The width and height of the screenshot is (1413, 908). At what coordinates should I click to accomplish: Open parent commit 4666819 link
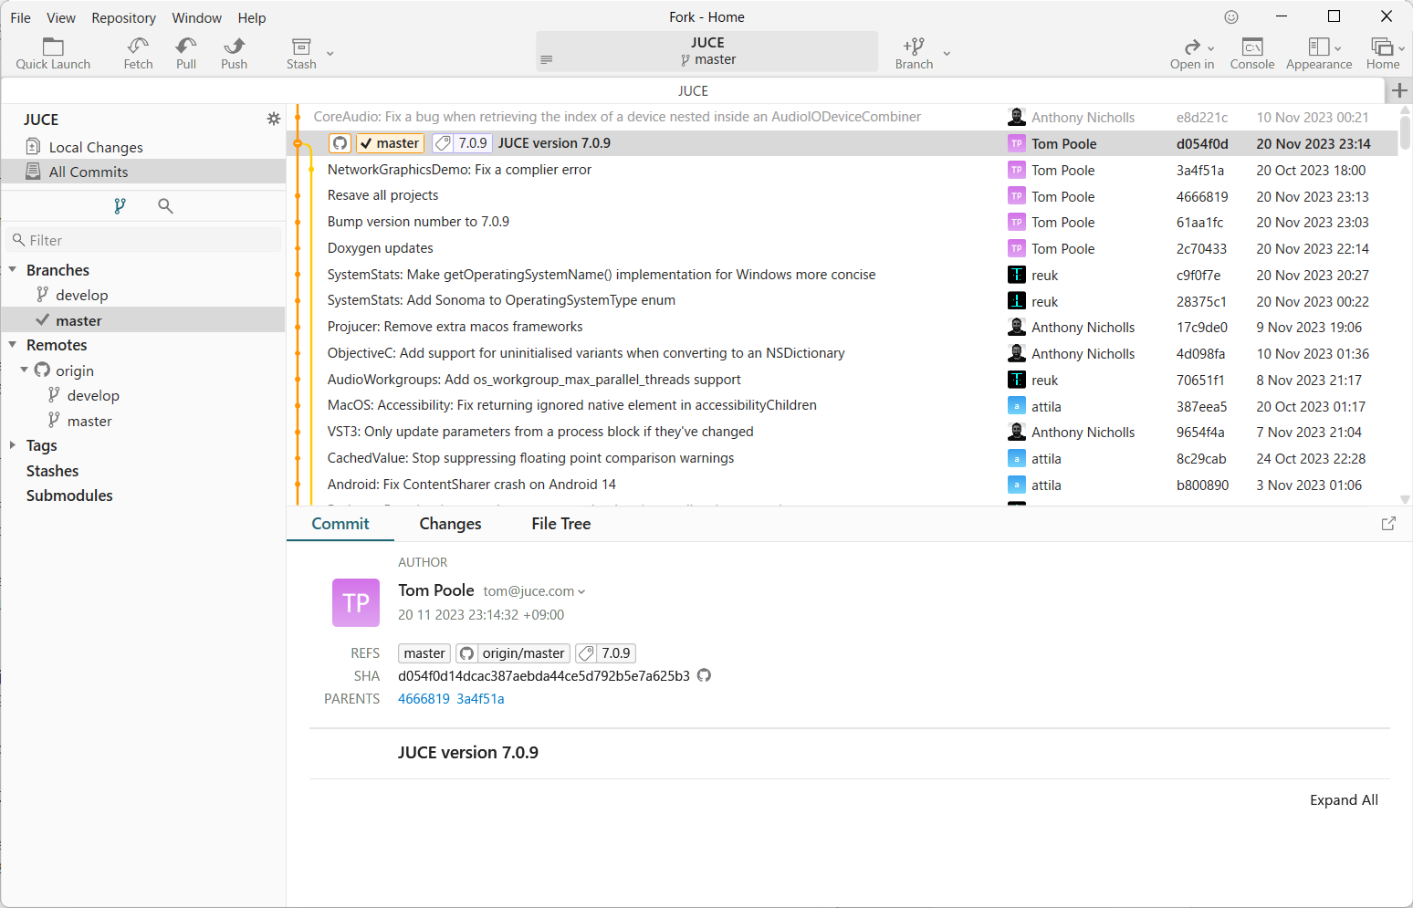[x=424, y=699]
